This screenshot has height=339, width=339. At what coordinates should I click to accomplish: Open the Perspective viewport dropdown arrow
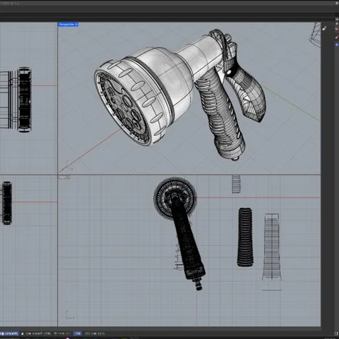tap(76, 24)
